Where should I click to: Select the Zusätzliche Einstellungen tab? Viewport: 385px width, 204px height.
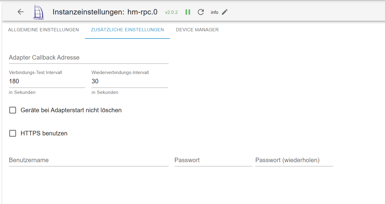coord(127,30)
